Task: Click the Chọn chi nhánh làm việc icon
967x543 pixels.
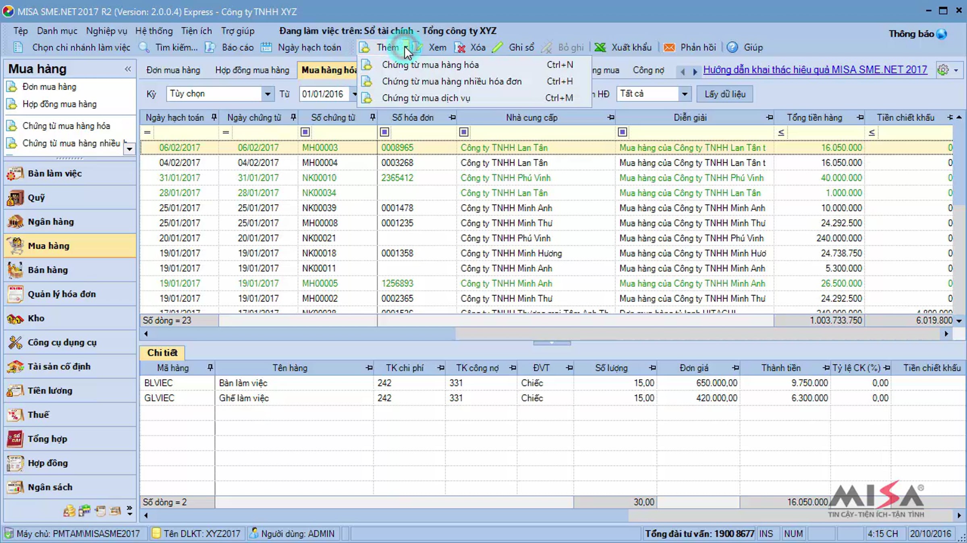Action: coord(18,47)
